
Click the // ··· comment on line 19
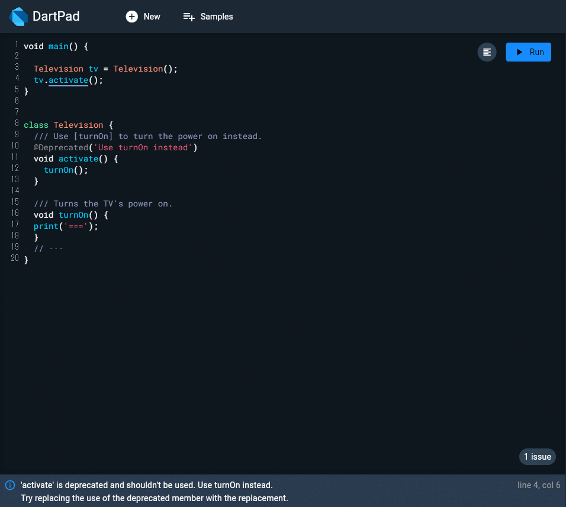coord(48,248)
